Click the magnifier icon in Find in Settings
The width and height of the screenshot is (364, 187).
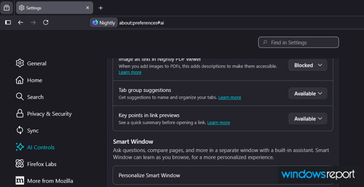tap(265, 42)
